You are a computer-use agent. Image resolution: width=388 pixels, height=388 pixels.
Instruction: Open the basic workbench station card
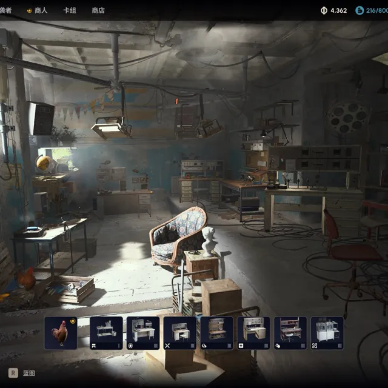(106, 333)
